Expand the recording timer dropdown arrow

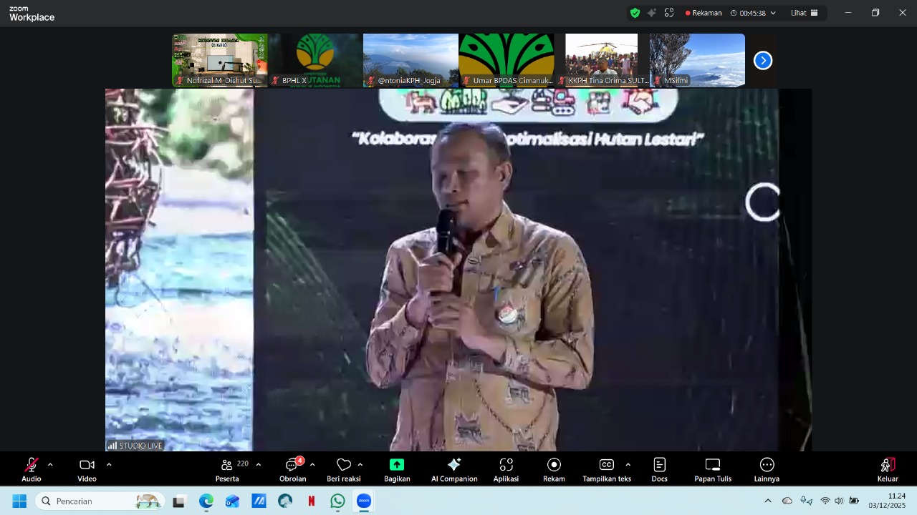773,13
